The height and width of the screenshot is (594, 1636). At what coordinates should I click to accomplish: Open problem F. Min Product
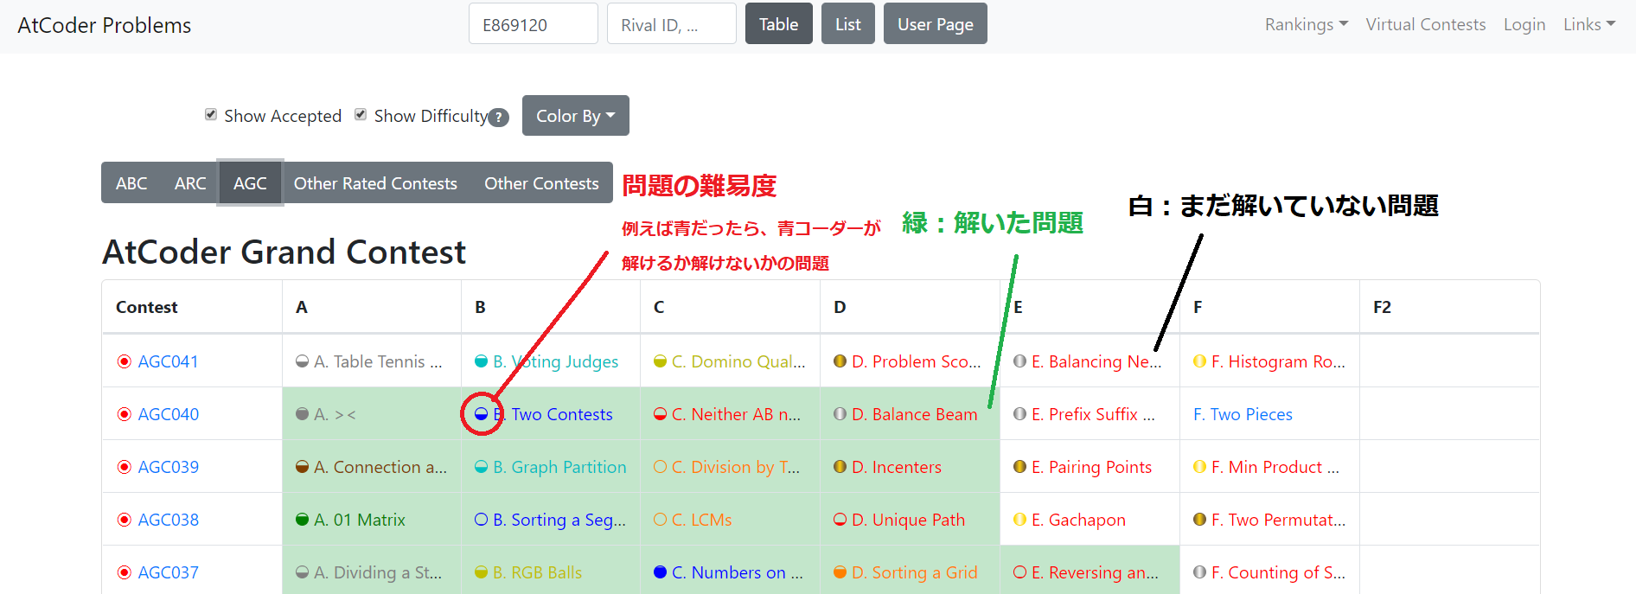[1275, 467]
